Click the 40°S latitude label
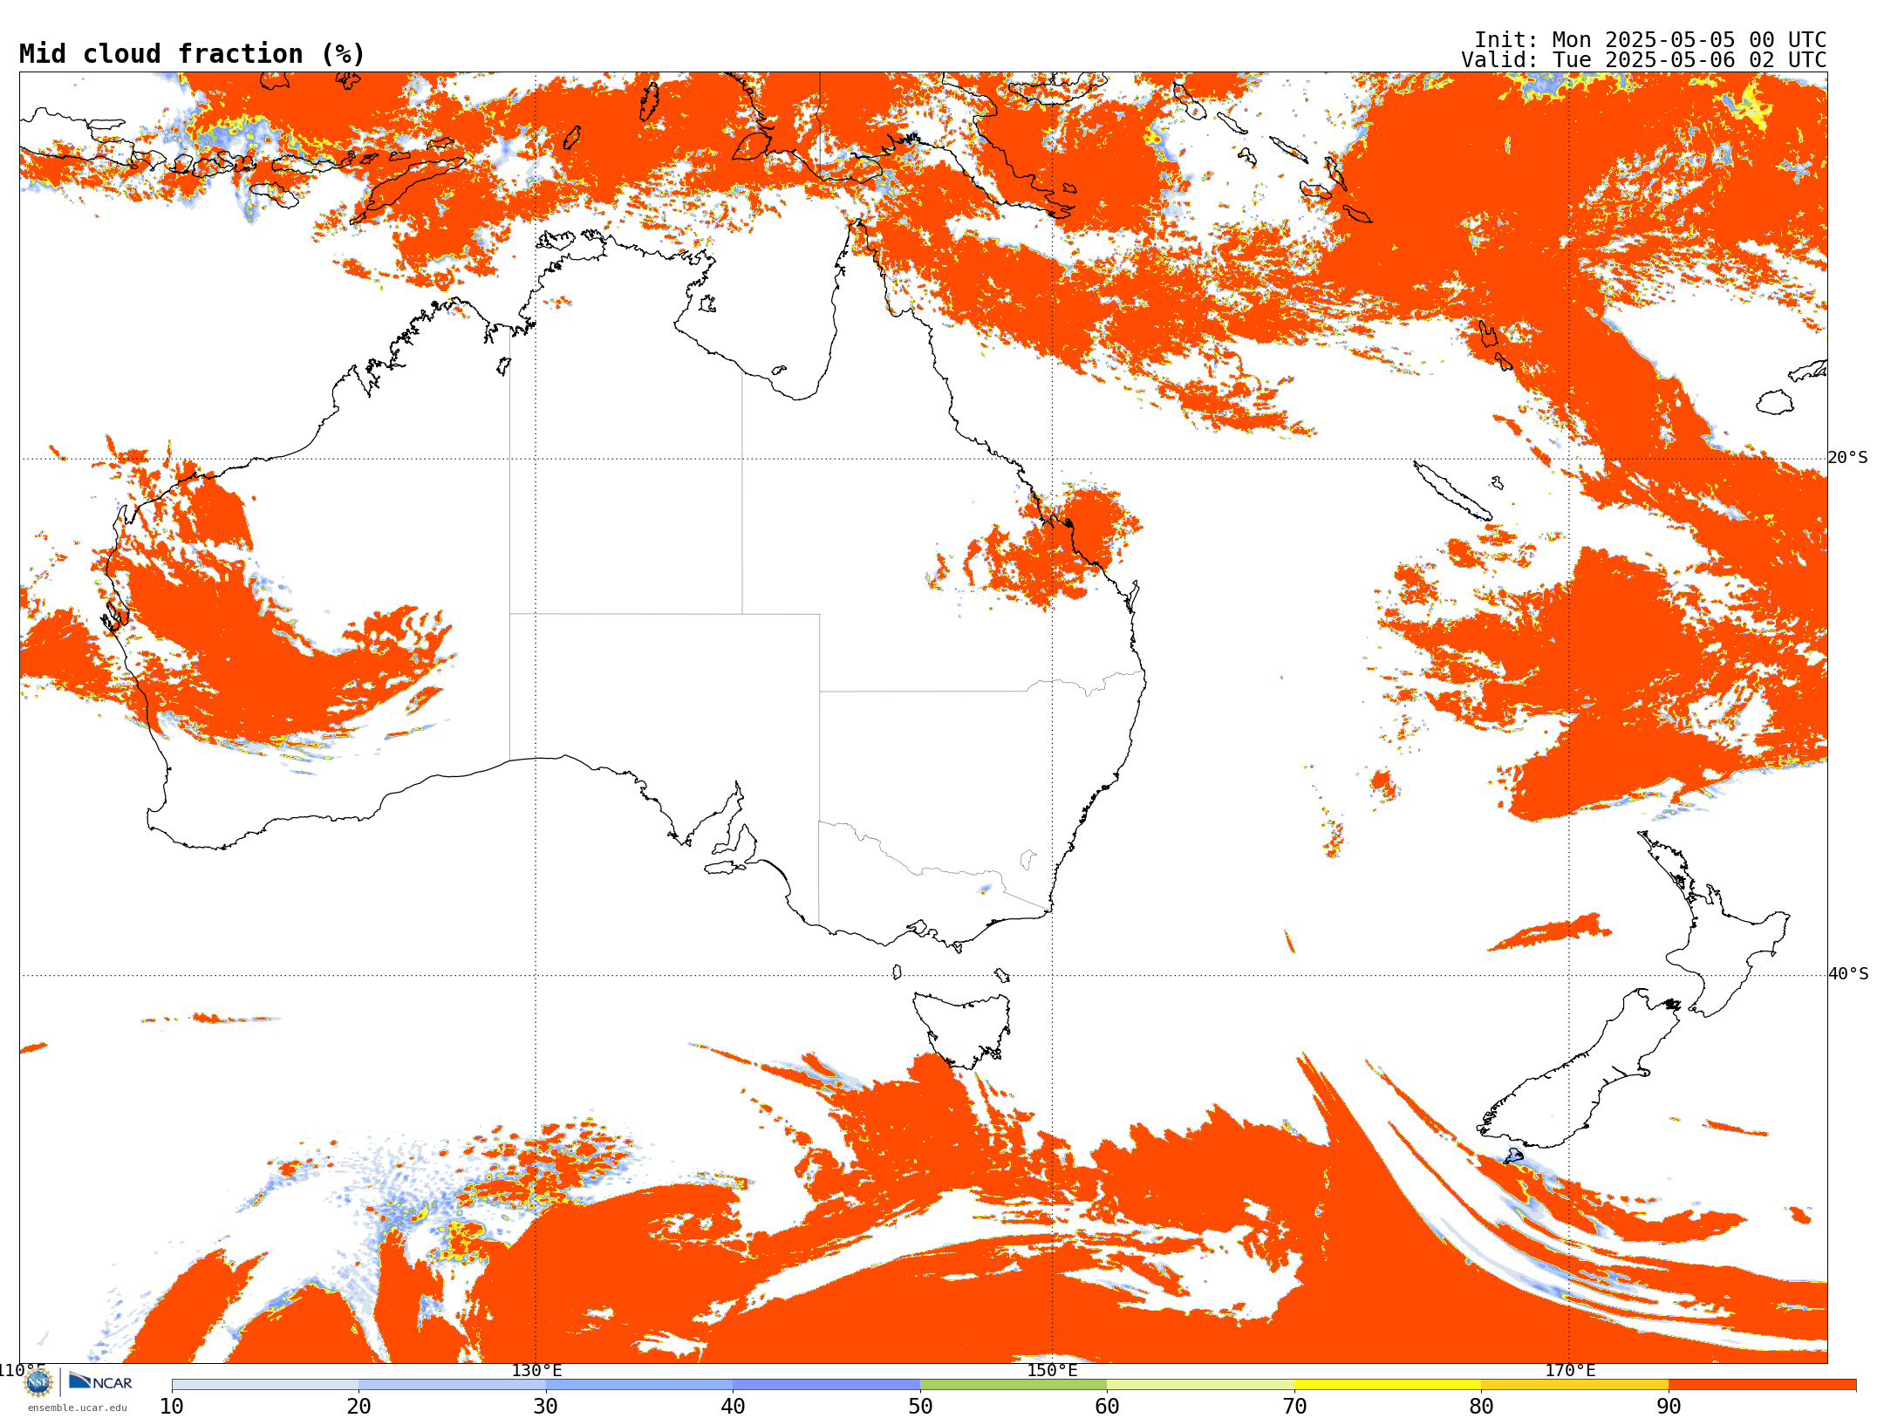 [1848, 974]
